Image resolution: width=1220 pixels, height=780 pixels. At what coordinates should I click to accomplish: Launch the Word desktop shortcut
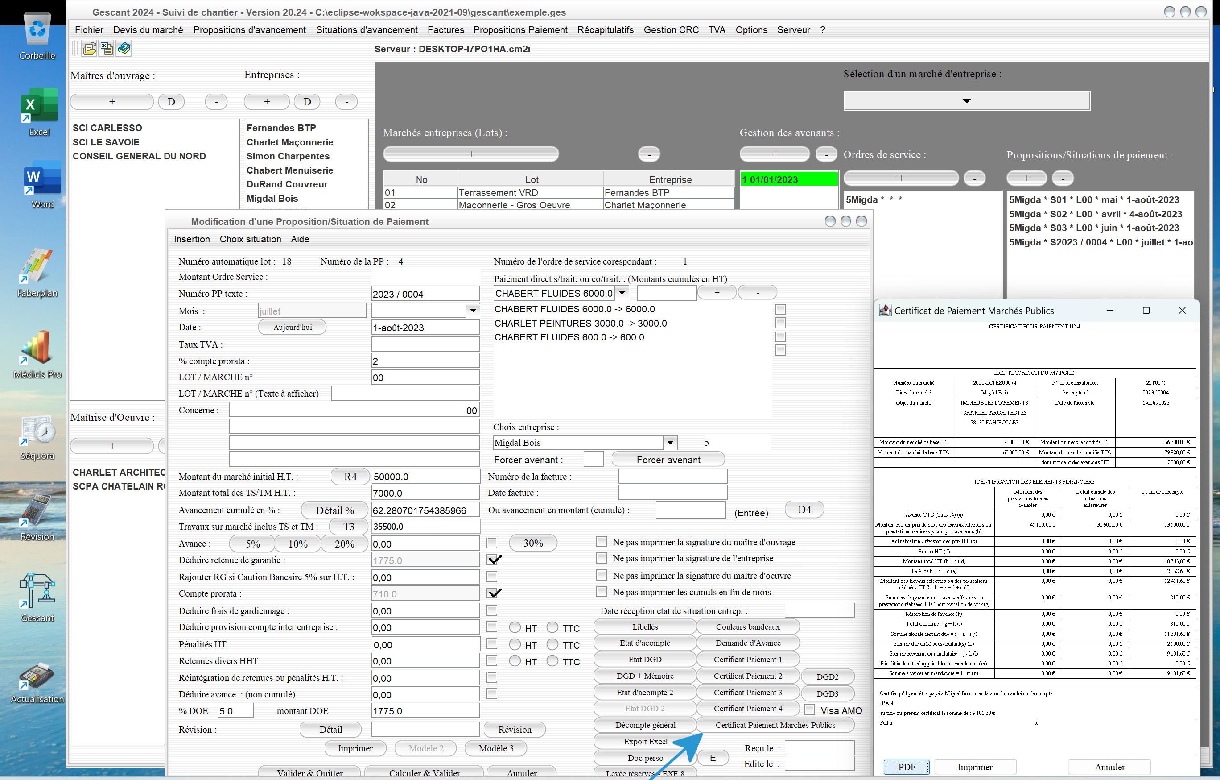[42, 185]
